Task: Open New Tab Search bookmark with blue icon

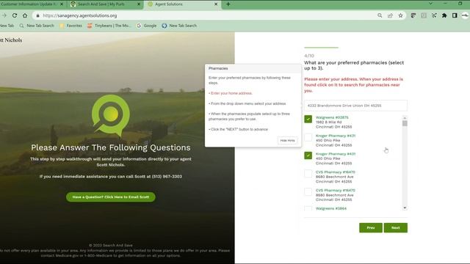Action: [x=179, y=26]
